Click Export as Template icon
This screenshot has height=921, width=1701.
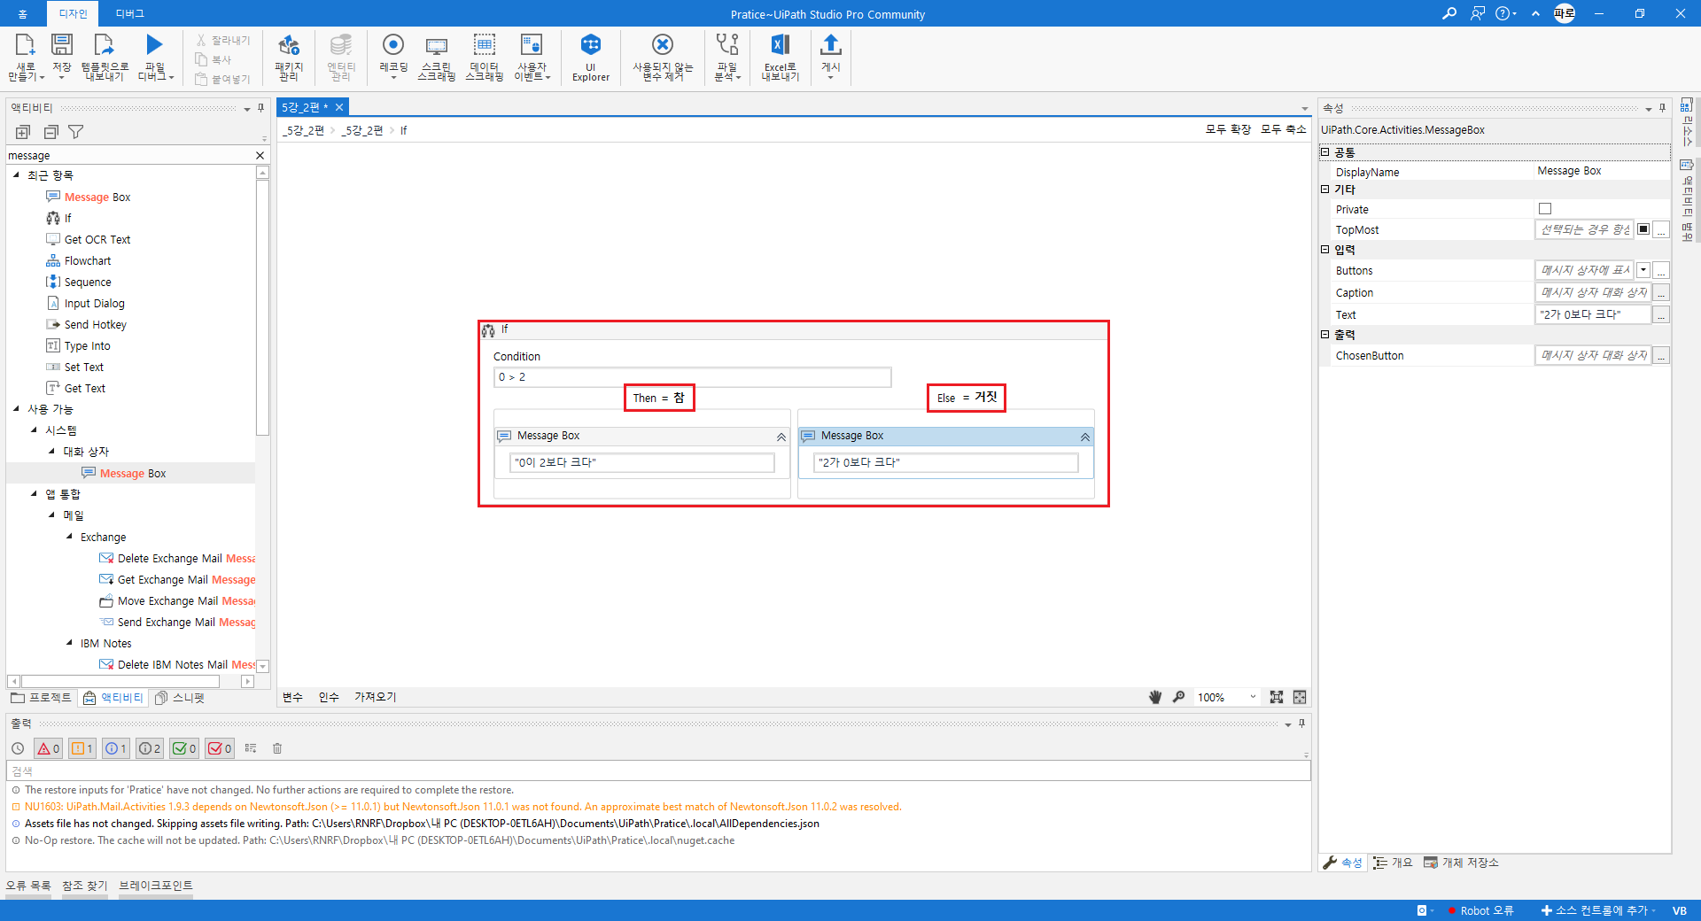click(x=104, y=45)
